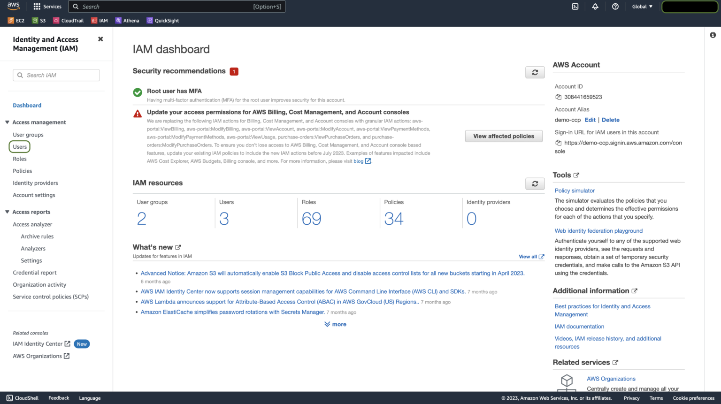Viewport: 721px width, 404px height.
Task: Collapse the Access reports section
Action: [7, 212]
